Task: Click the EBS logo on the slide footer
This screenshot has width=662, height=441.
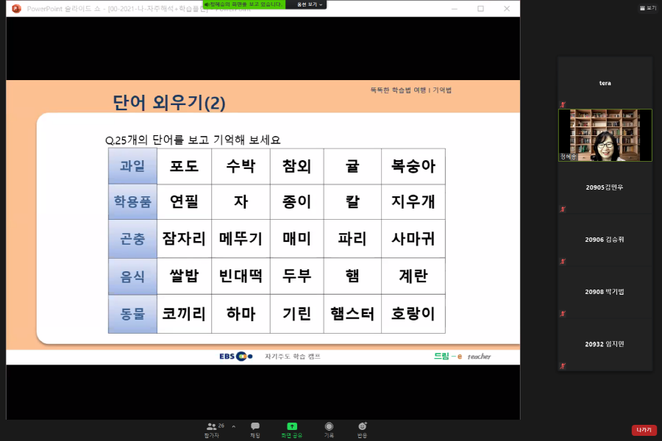Action: [x=235, y=356]
